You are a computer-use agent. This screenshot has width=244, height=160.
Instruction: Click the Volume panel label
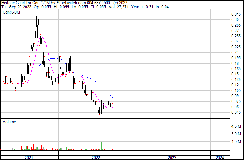(9, 122)
